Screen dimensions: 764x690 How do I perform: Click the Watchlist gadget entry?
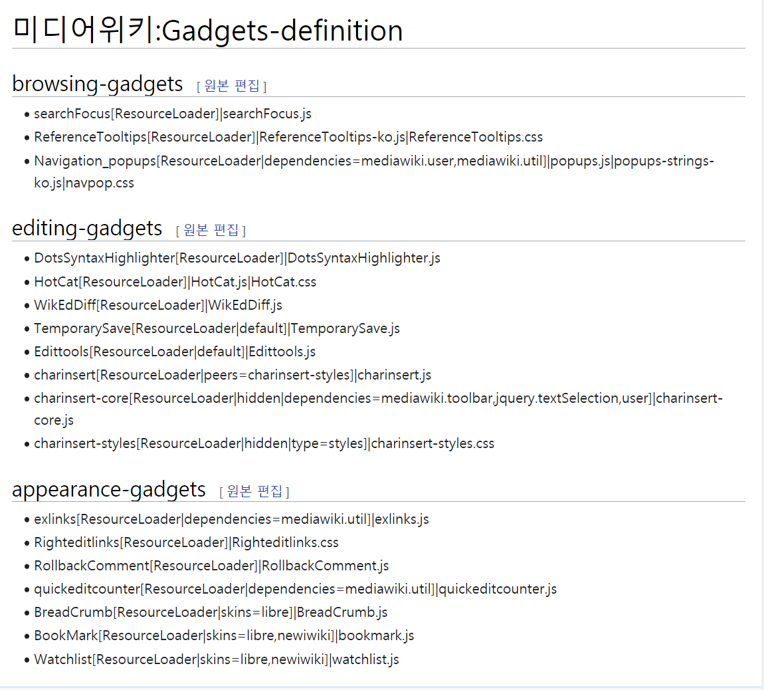(x=215, y=659)
